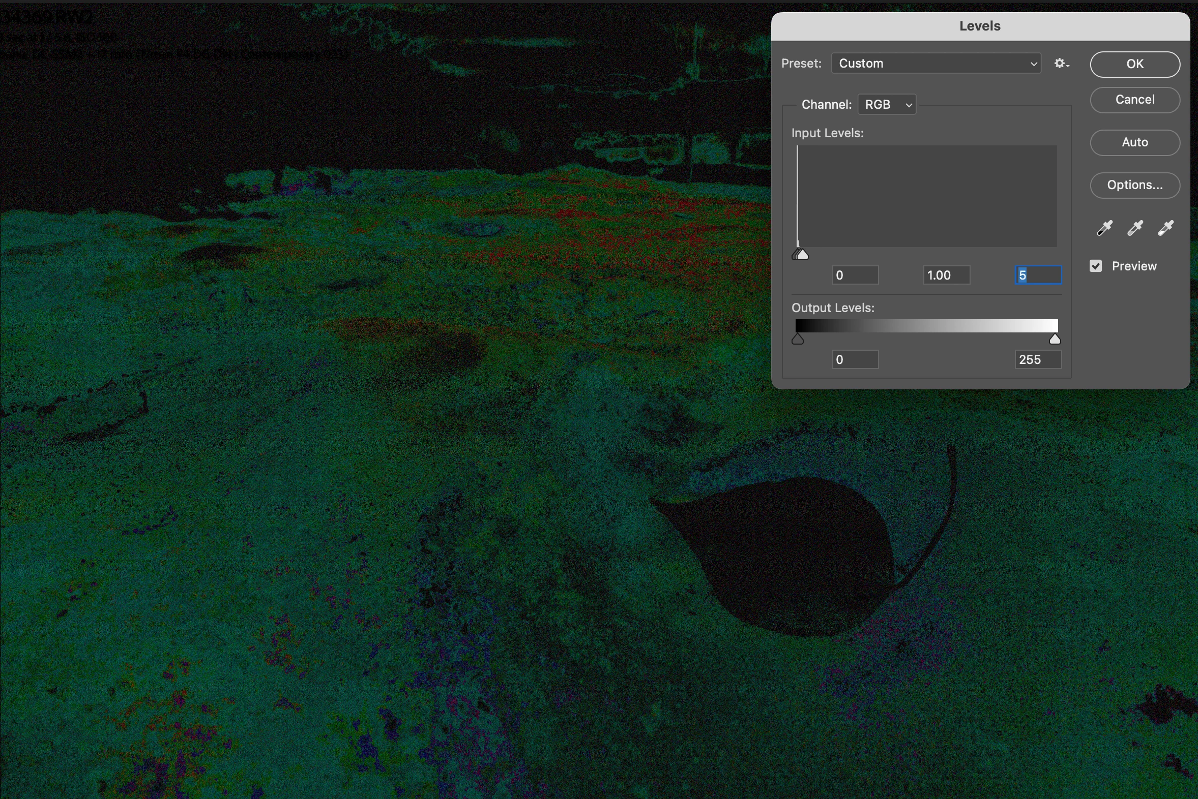Toggle the Preview checkbox
1198x799 pixels.
[x=1095, y=266]
